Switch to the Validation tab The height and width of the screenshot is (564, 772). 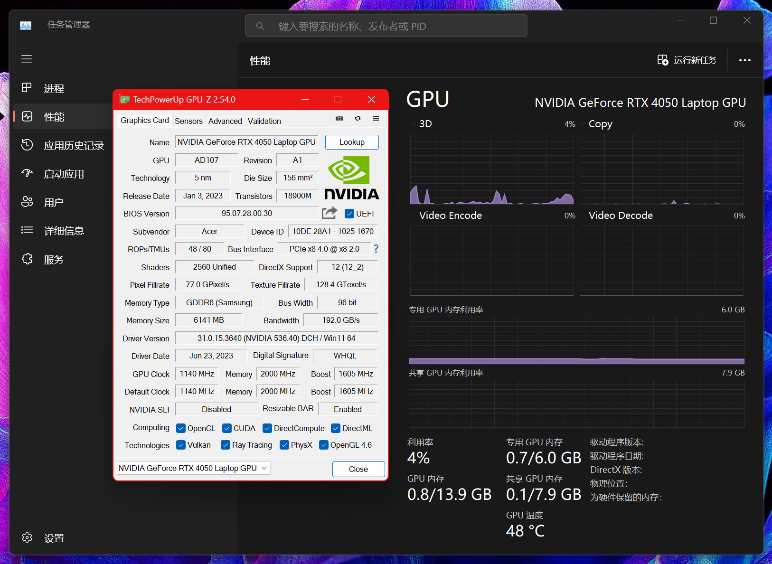[264, 121]
